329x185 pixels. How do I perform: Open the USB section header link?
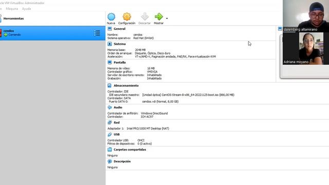tap(117, 134)
